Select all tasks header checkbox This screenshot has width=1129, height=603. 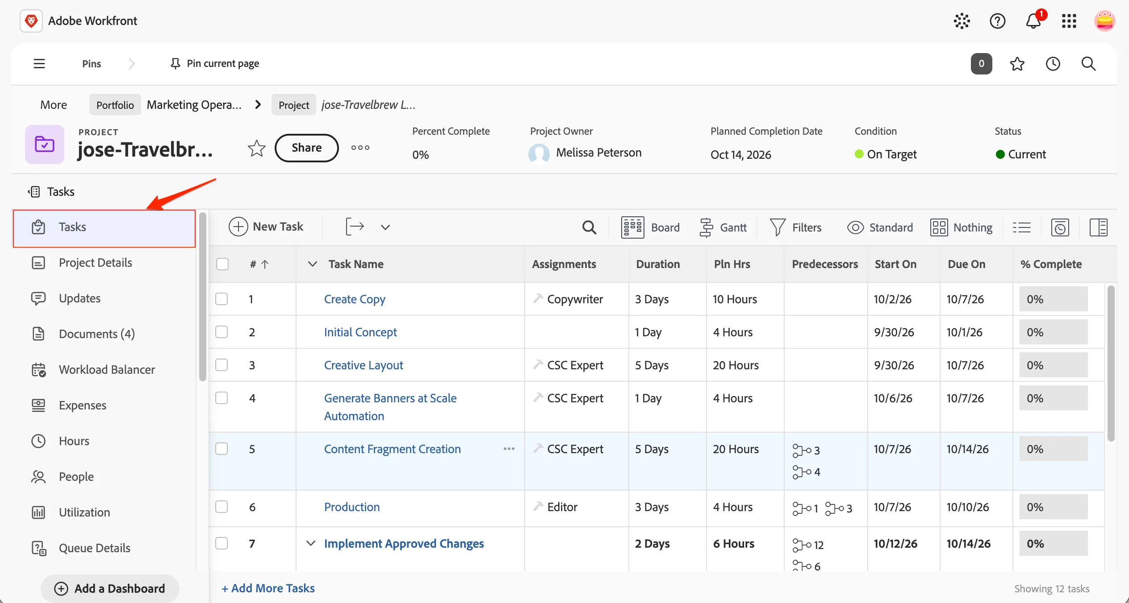[x=222, y=264]
